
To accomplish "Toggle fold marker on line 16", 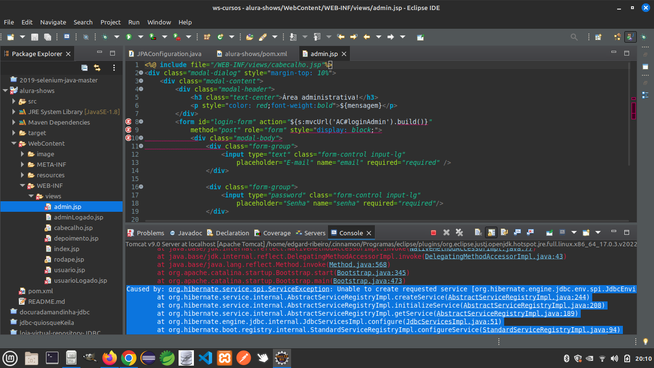I will coord(141,187).
